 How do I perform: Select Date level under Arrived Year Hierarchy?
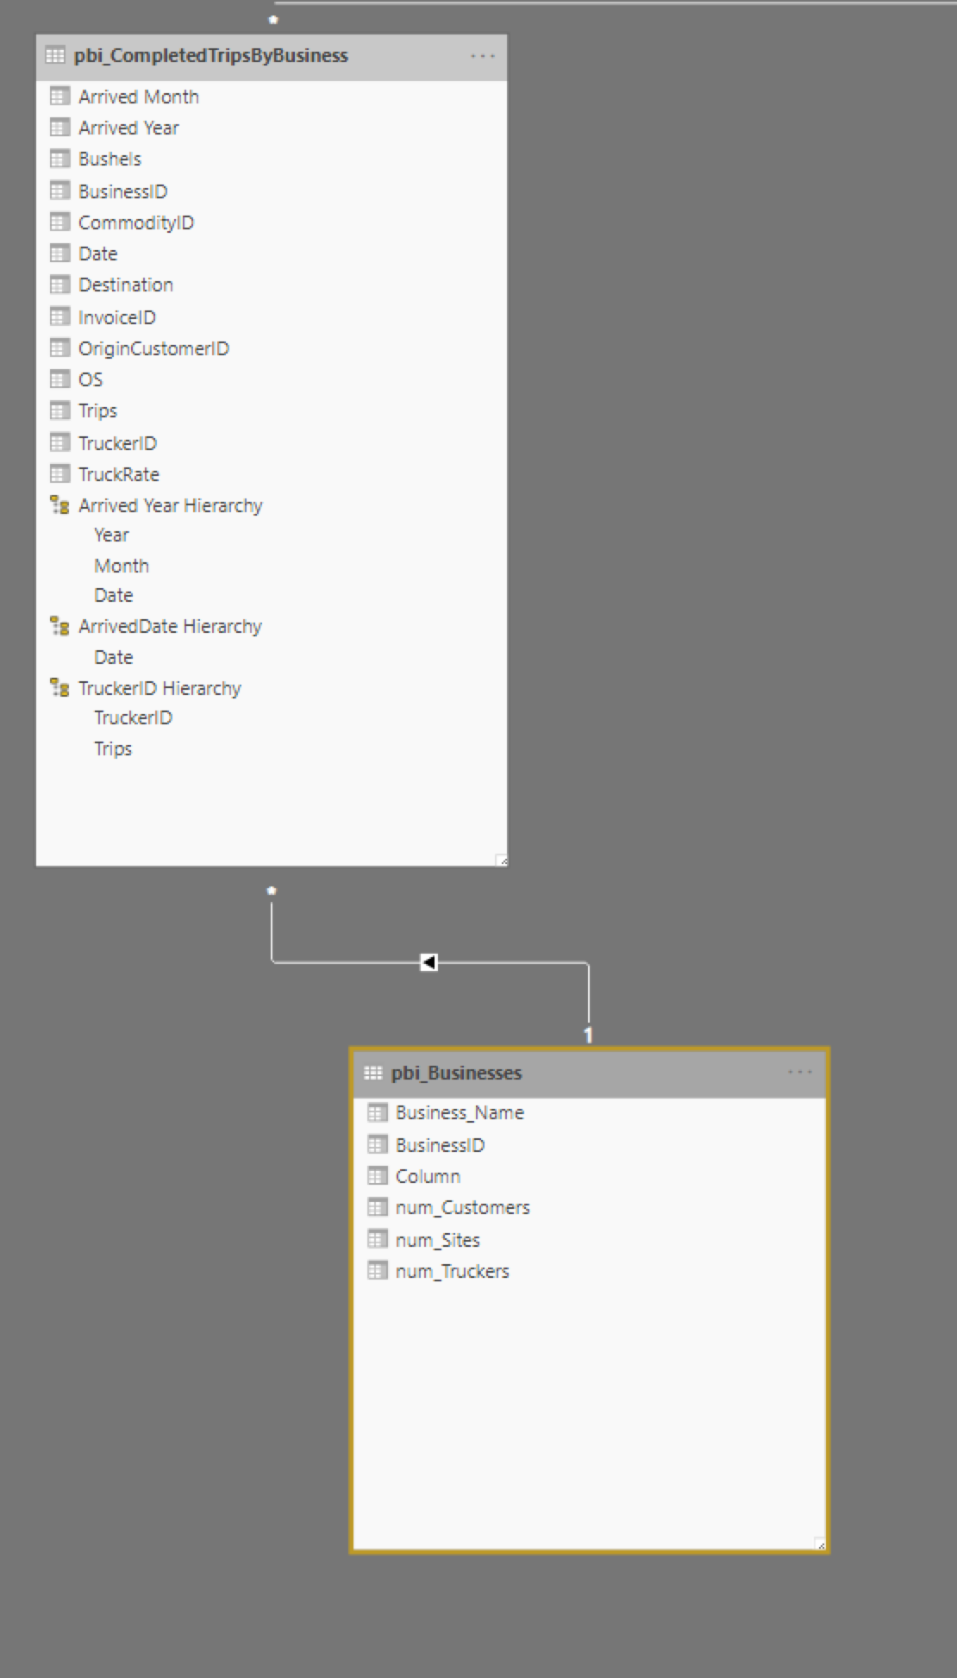pyautogui.click(x=114, y=595)
